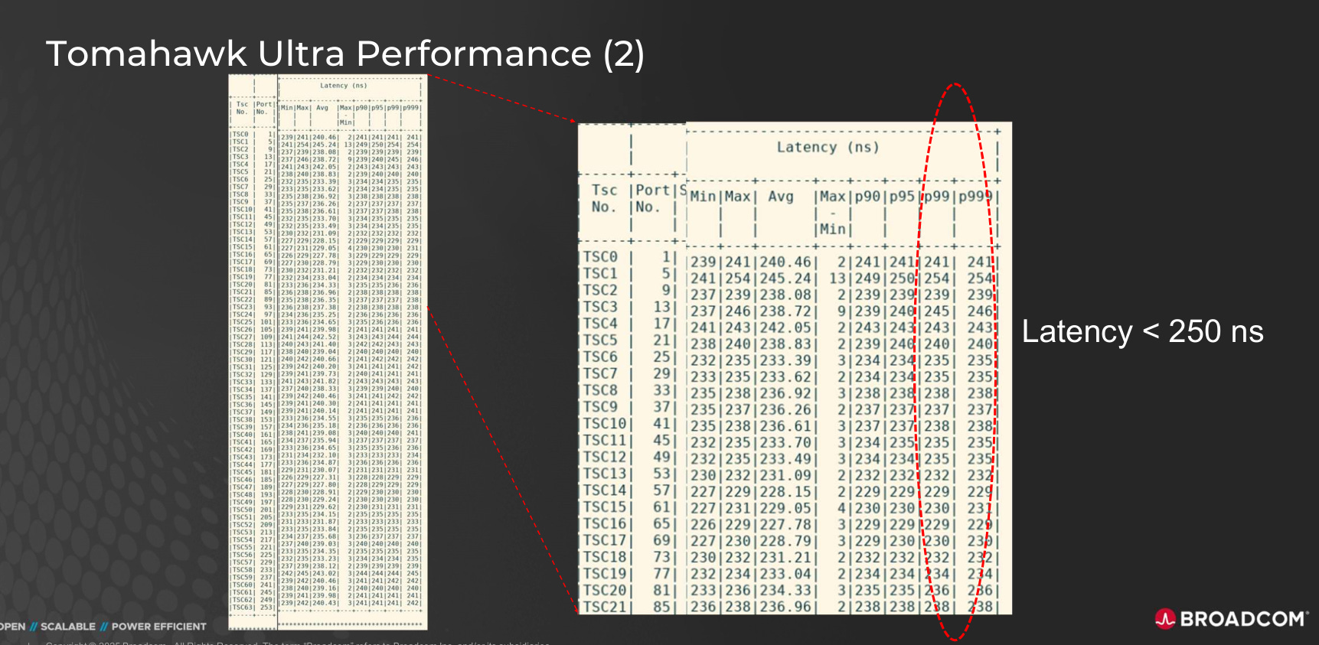
Task: Click average value 228.79 in enlarged table
Action: click(x=785, y=542)
